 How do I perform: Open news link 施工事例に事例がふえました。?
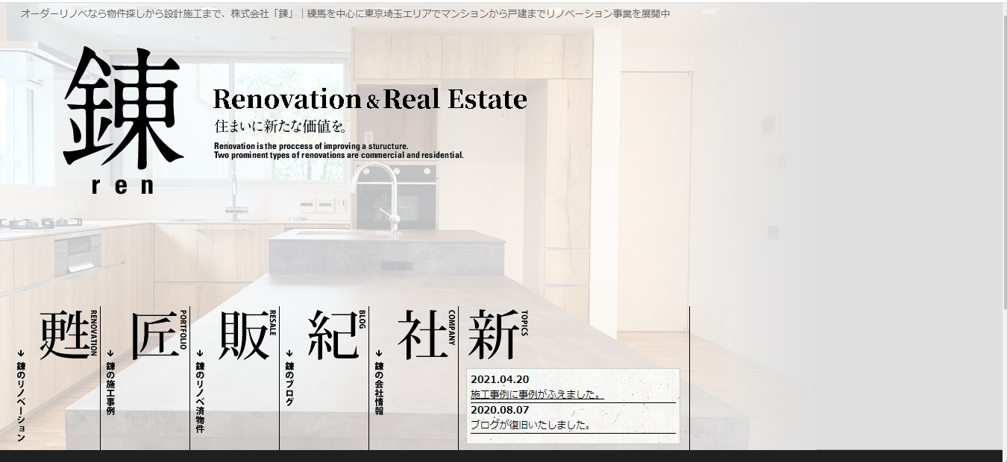tap(536, 395)
